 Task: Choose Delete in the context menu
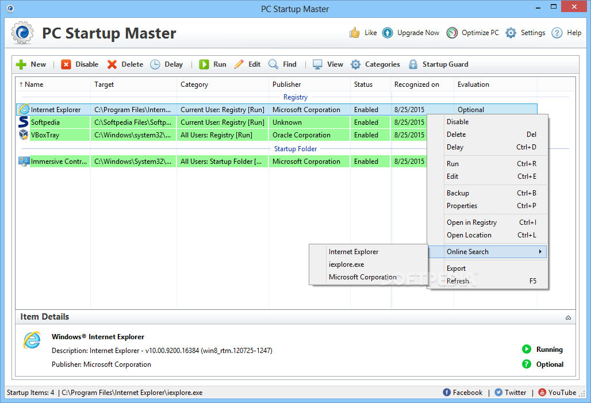pos(488,134)
